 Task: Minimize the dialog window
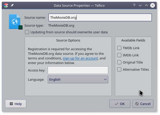coord(140,5)
